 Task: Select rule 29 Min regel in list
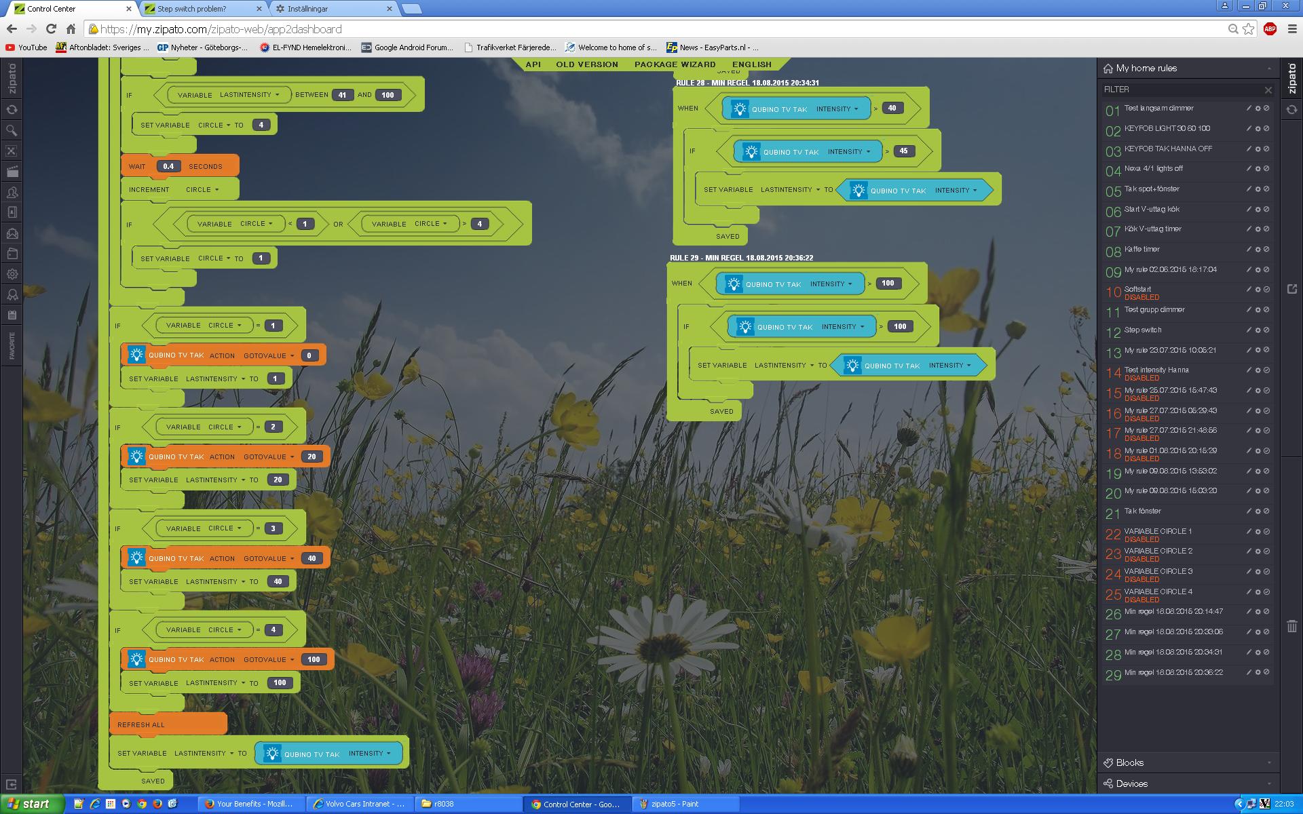pos(1173,672)
